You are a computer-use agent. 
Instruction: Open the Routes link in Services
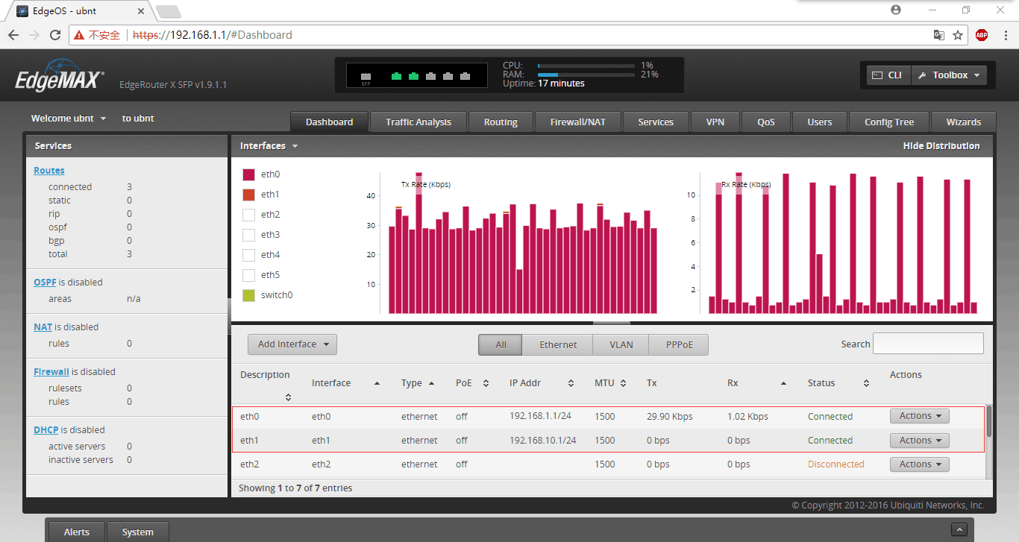[49, 171]
